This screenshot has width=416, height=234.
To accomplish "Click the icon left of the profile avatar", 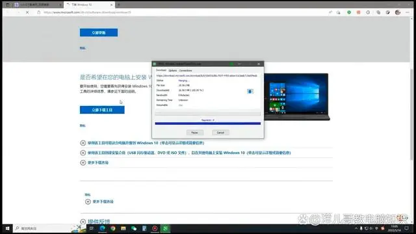I will pos(388,12).
